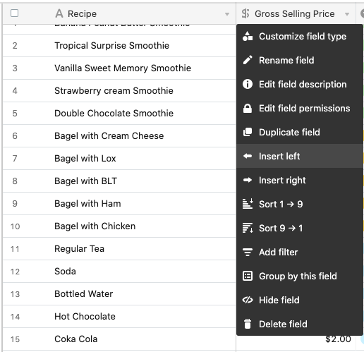Click the Customize field type shapes icon
364x352 pixels.
[248, 36]
